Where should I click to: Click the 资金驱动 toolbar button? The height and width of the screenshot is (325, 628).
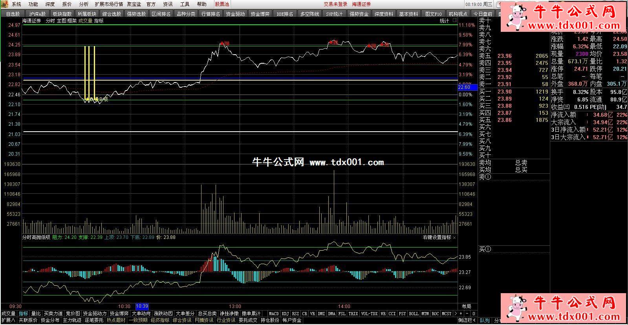[x=235, y=14]
